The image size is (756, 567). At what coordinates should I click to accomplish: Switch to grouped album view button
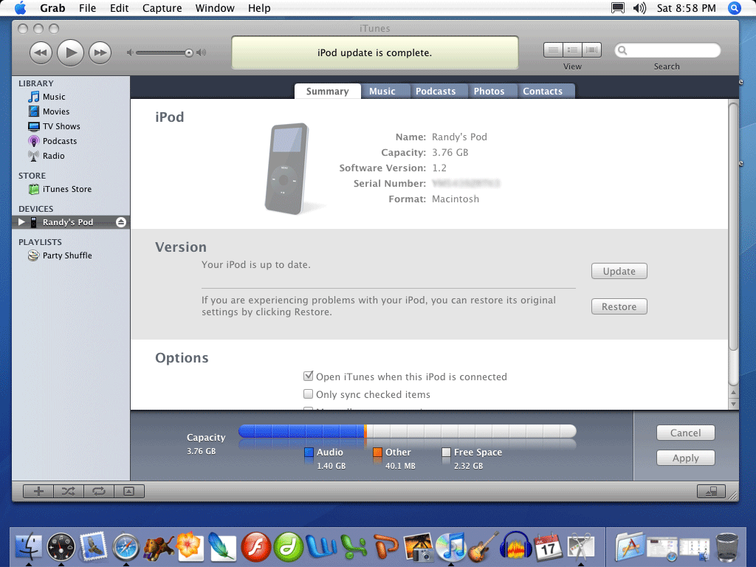tap(572, 49)
